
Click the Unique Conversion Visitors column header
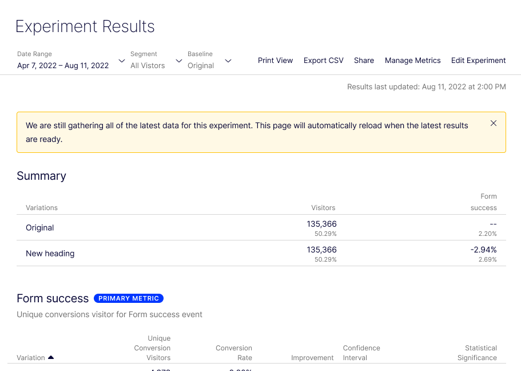coord(152,348)
